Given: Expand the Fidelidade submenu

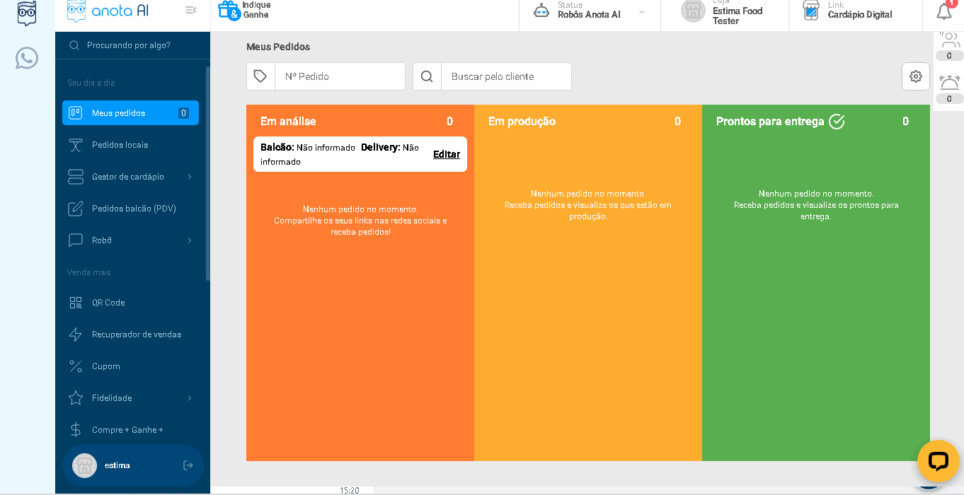Looking at the screenshot, I should coord(189,398).
